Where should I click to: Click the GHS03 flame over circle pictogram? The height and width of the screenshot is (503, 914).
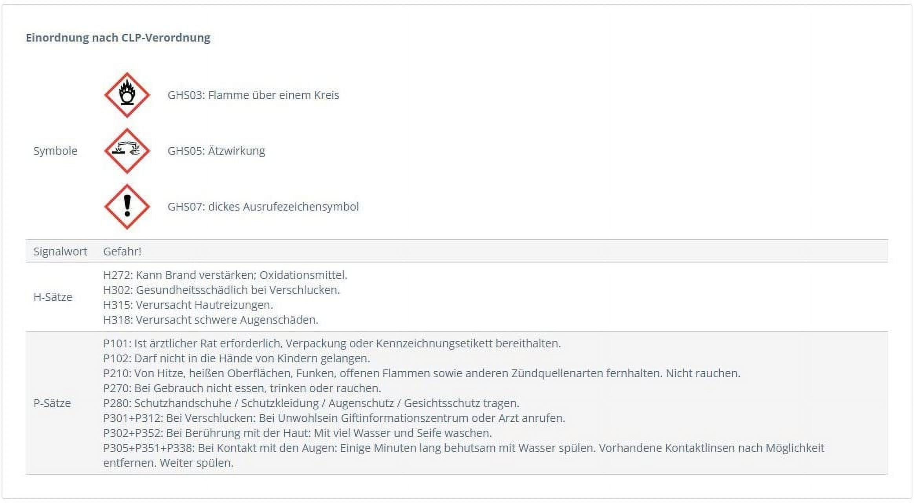click(x=127, y=95)
